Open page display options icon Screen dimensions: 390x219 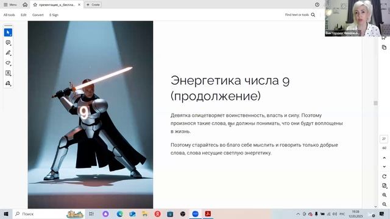(384, 186)
